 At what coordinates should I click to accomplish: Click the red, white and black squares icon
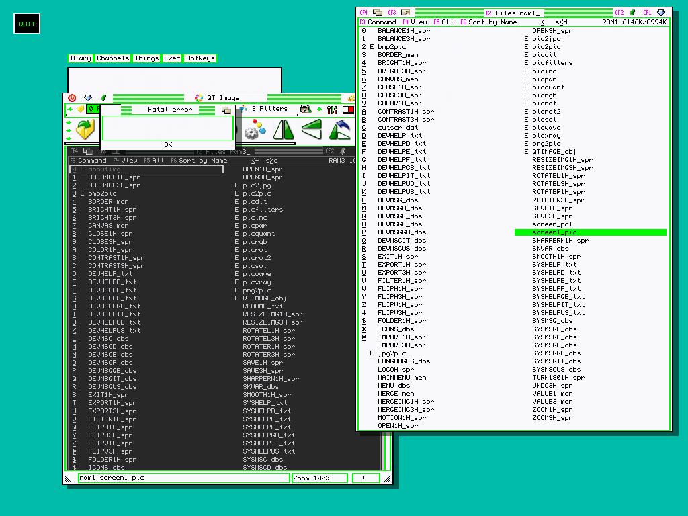pyautogui.click(x=349, y=110)
